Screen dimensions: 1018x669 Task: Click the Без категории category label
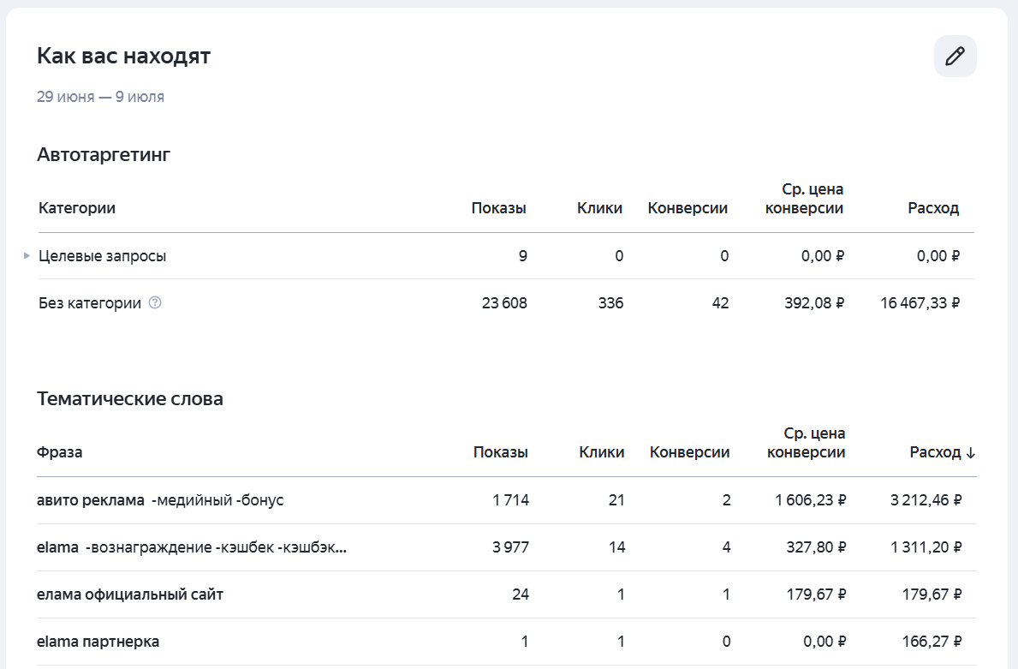[90, 302]
